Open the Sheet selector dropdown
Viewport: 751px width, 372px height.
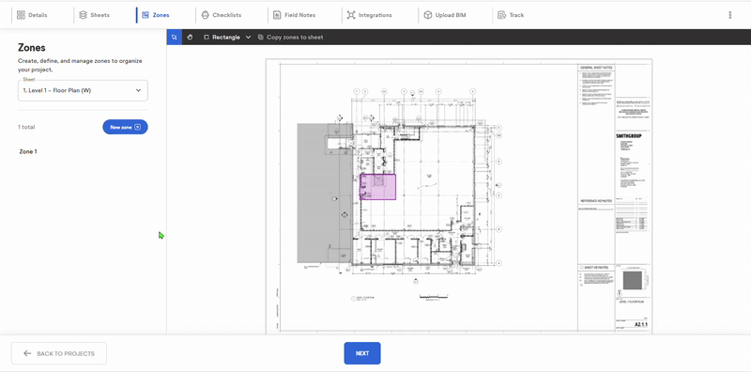(83, 90)
